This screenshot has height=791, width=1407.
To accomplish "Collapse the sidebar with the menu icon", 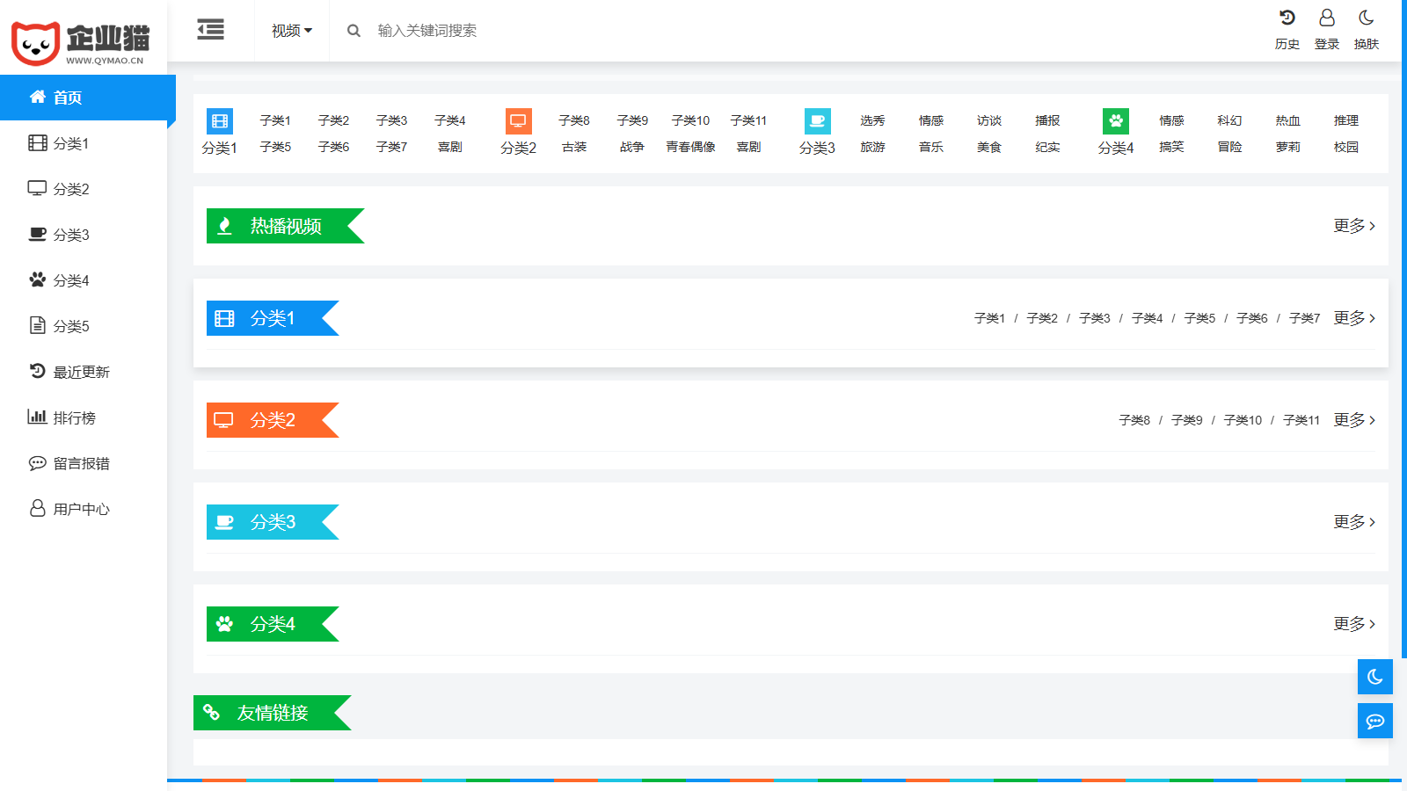I will [210, 30].
